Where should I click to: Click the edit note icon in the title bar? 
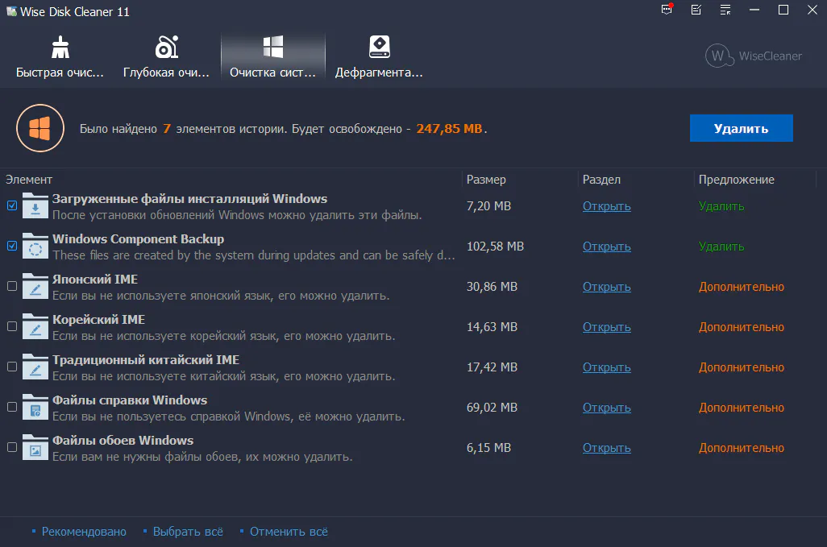(x=696, y=10)
